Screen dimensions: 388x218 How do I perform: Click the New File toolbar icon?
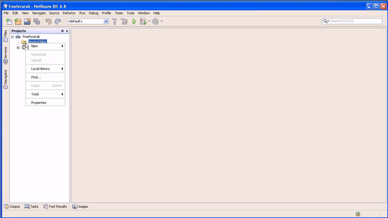[x=9, y=21]
